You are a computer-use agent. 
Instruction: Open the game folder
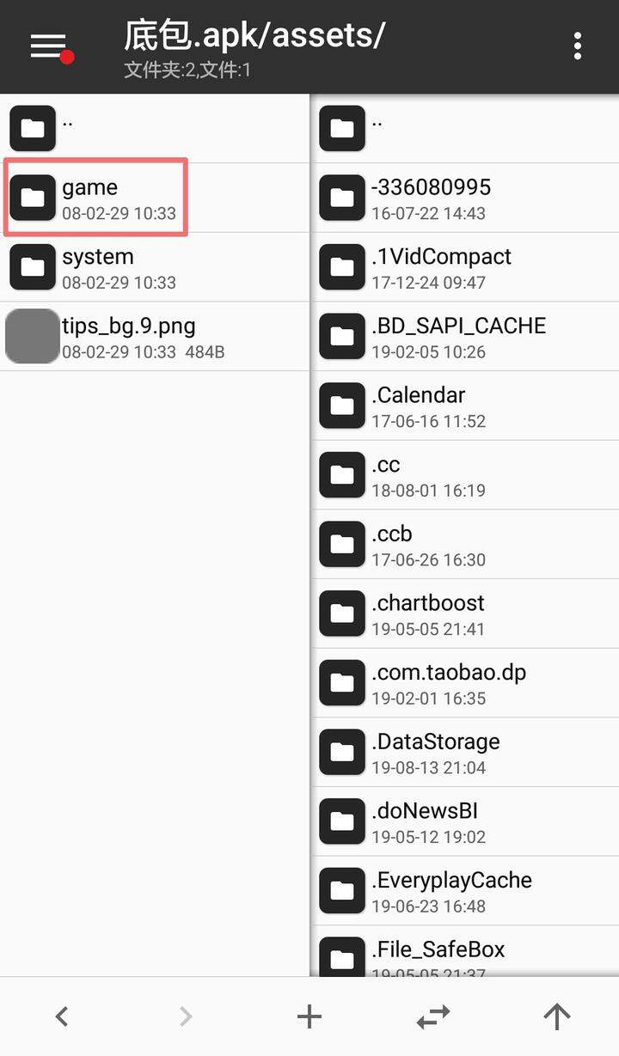coord(155,198)
